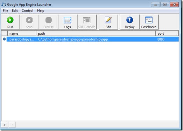Click the blue status dot beside parasdoshipya...
183x131 pixels.
click(x=4, y=39)
